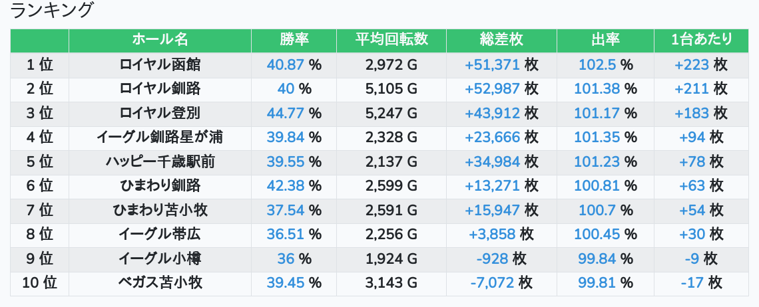
Task: Open the ロイヤル函館 hall entry
Action: (x=160, y=64)
